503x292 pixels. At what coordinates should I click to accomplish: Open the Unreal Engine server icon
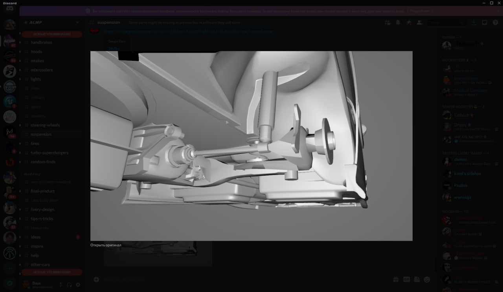pyautogui.click(x=9, y=102)
